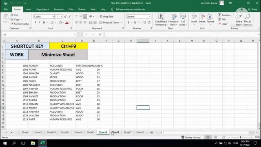Open the File tab

point(6,9)
